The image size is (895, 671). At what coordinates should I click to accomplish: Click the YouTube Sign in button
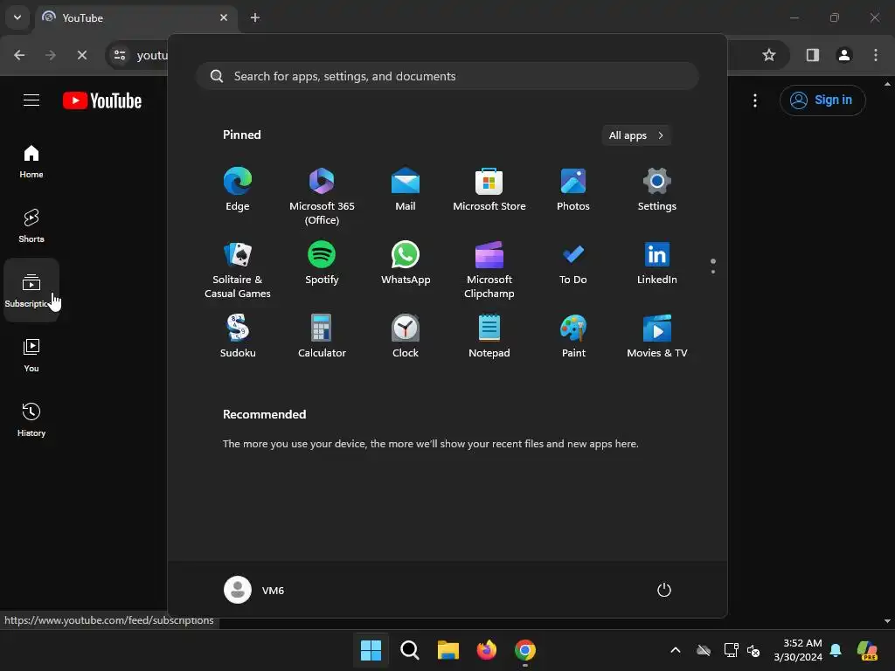822,100
